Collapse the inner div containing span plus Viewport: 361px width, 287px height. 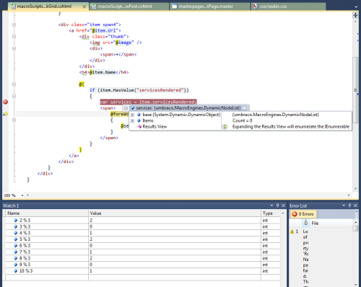14,48
